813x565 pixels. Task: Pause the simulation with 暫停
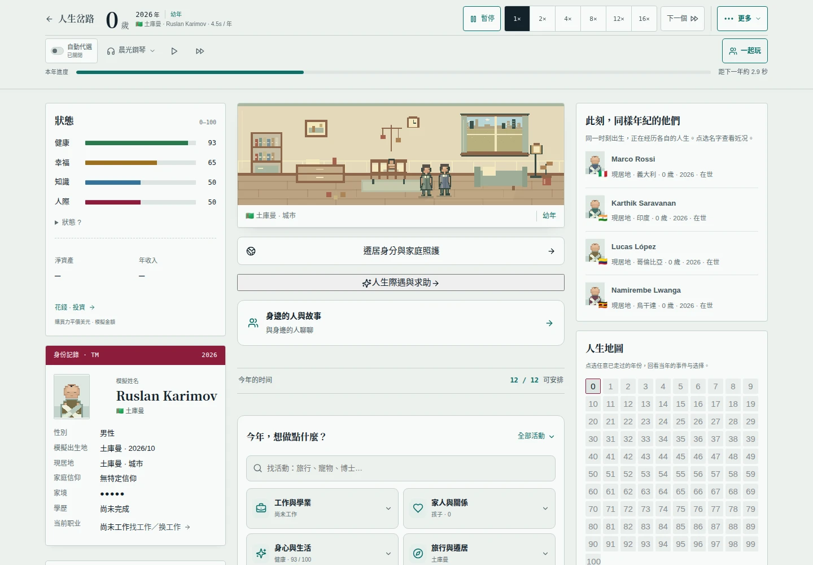[x=482, y=19]
